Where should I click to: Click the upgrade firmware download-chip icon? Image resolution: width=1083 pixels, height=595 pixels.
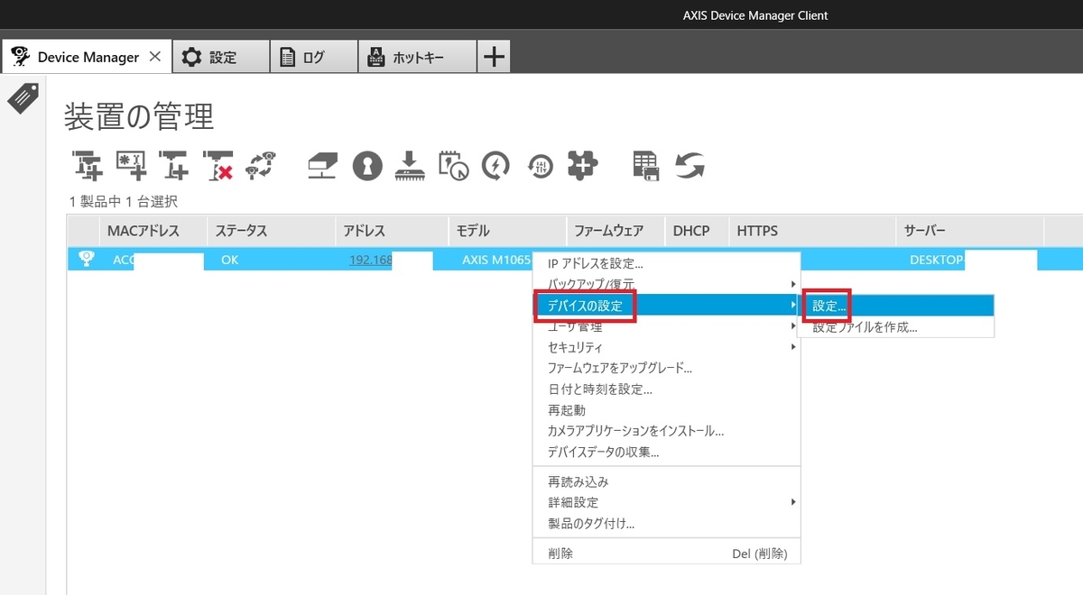tap(411, 165)
